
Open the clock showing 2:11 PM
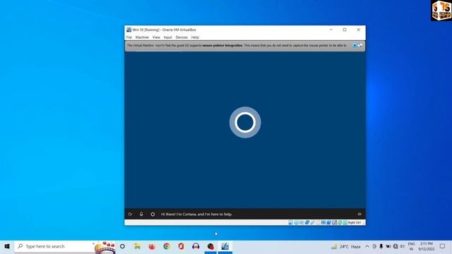tap(427, 246)
